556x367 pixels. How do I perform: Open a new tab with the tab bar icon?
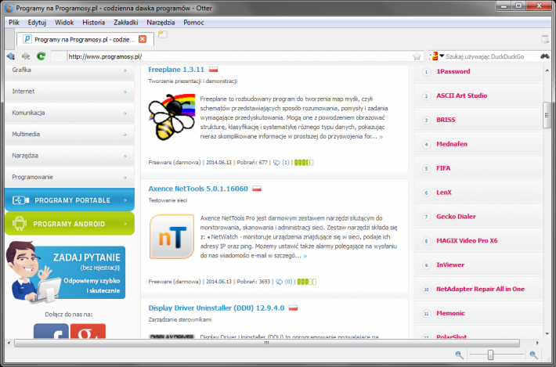(x=162, y=34)
